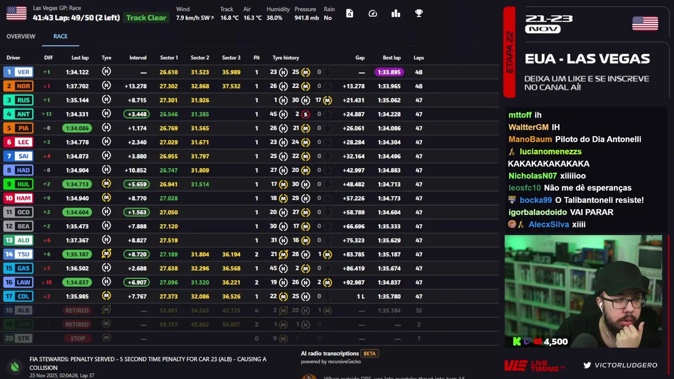Click the hard tyre icon in GAS's Tyre column
The height and width of the screenshot is (379, 674).
coord(106,268)
